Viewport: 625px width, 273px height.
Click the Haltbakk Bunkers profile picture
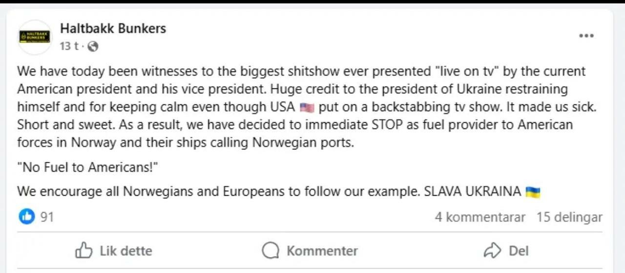coord(34,37)
